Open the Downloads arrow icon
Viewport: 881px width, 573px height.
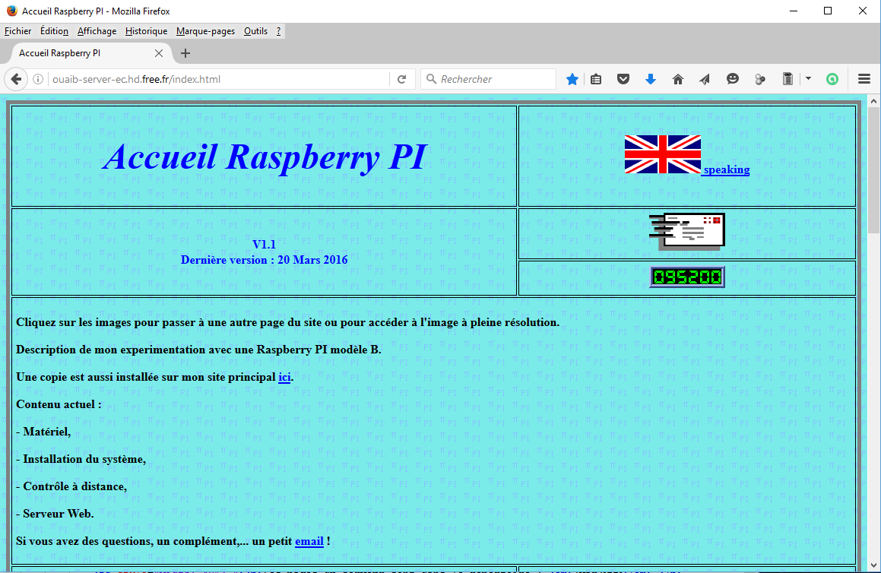pos(651,78)
